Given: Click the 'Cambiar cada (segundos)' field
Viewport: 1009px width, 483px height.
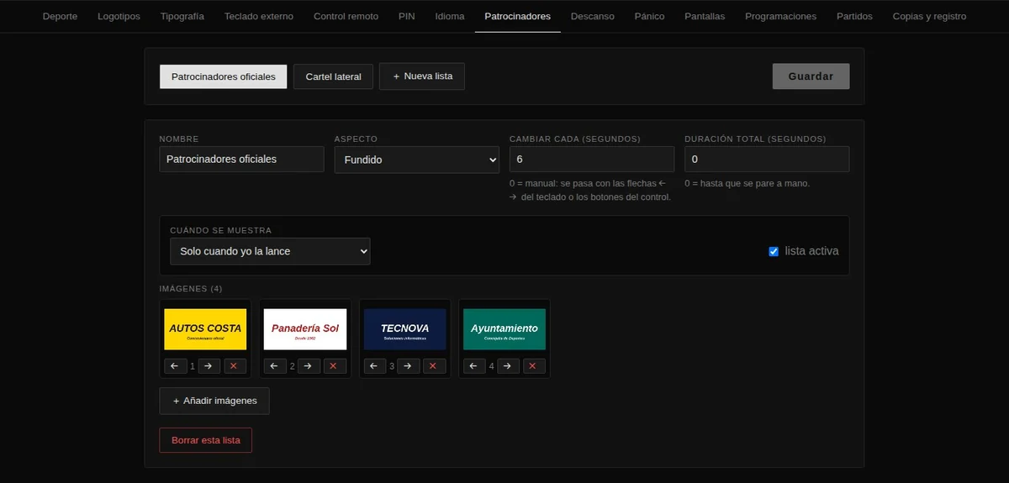Looking at the screenshot, I should point(592,159).
